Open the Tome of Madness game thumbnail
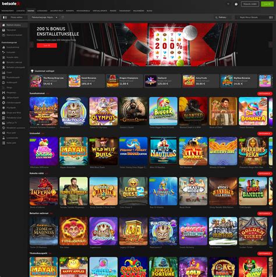 click(44, 231)
